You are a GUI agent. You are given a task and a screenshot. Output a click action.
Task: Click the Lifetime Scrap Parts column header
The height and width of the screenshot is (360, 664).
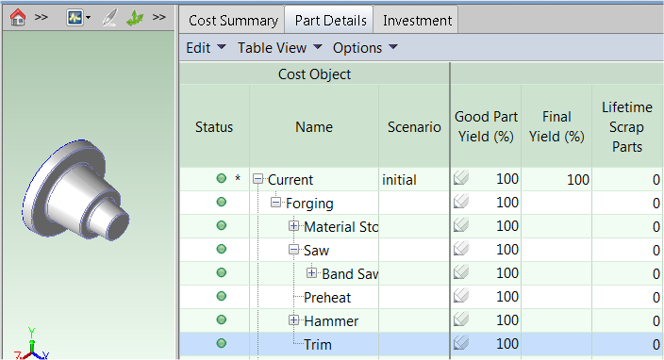[x=627, y=126]
